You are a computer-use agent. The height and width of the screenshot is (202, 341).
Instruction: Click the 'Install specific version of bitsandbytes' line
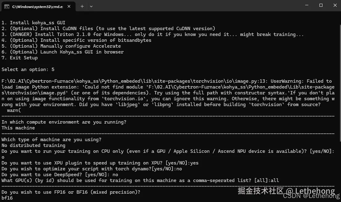point(76,40)
